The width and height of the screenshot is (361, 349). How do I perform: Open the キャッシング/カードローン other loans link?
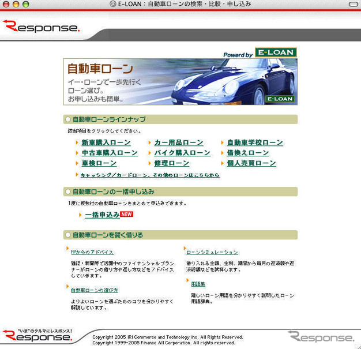150,175
